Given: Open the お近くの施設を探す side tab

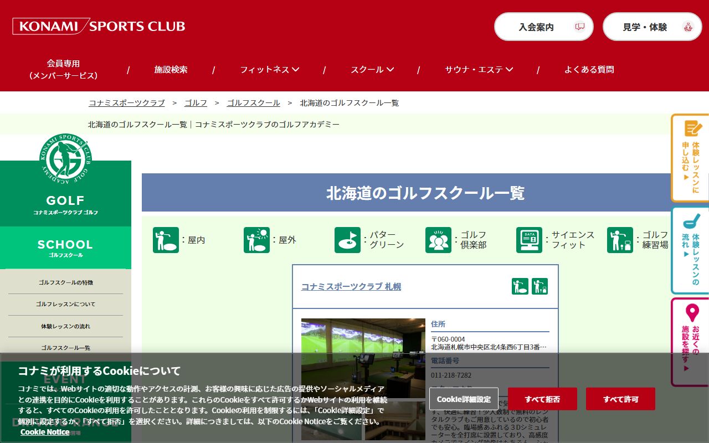Looking at the screenshot, I should coord(690,342).
